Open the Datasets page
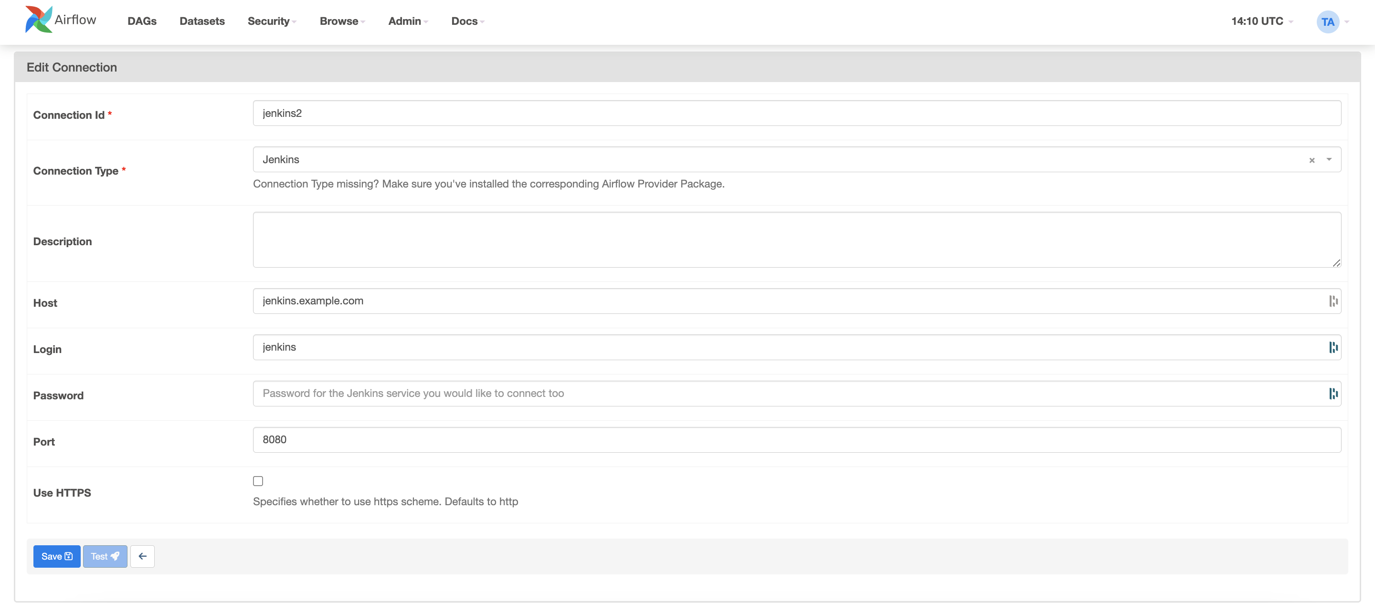Image resolution: width=1375 pixels, height=603 pixels. pyautogui.click(x=202, y=21)
